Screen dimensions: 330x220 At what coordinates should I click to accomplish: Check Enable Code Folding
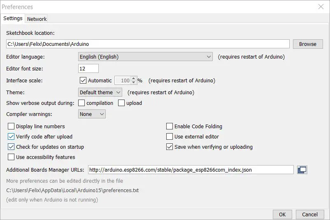[170, 126]
